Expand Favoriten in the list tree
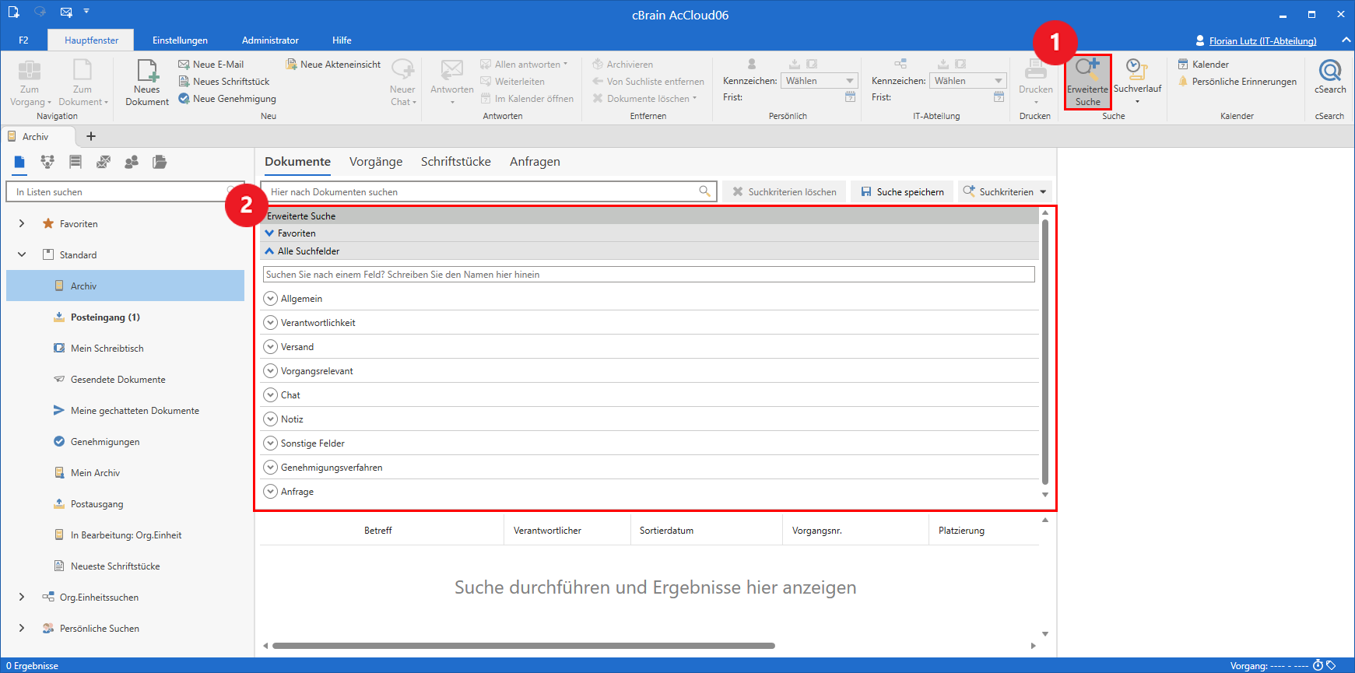The image size is (1355, 673). click(x=22, y=224)
